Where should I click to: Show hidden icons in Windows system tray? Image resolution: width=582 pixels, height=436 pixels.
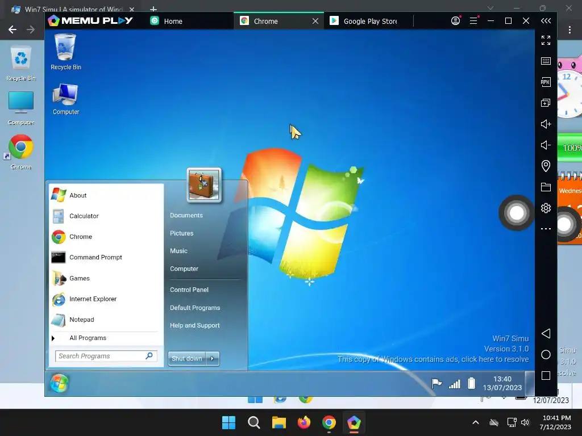click(x=476, y=422)
